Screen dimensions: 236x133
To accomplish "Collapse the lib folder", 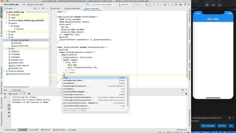I will coord(7,37).
